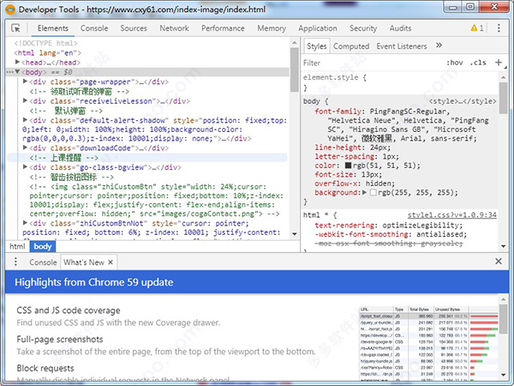
Task: Switch to Console tab in drawer
Action: pos(43,262)
